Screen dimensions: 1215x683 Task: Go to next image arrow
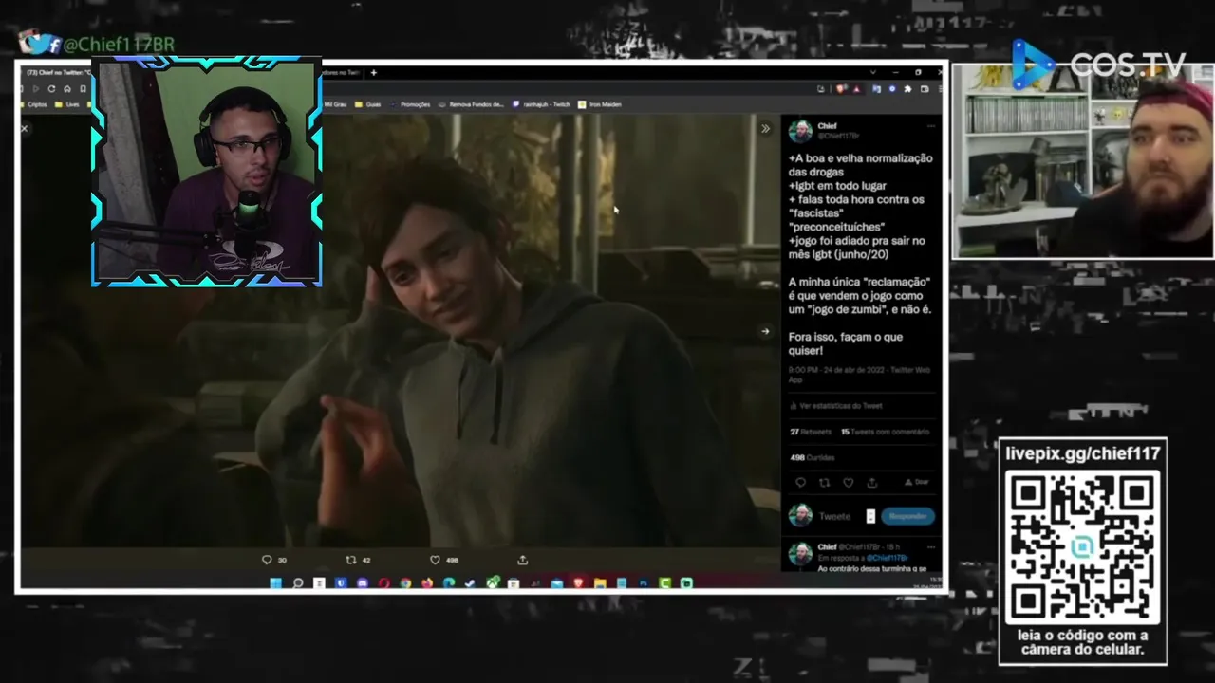pos(765,331)
